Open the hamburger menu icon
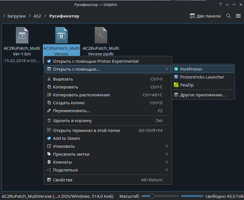Image resolution: width=244 pixels, height=200 pixels. pyautogui.click(x=238, y=16)
